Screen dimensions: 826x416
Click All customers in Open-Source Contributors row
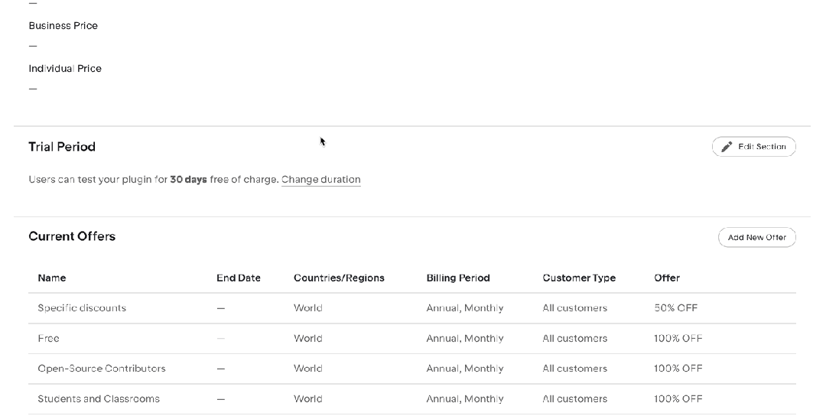574,369
